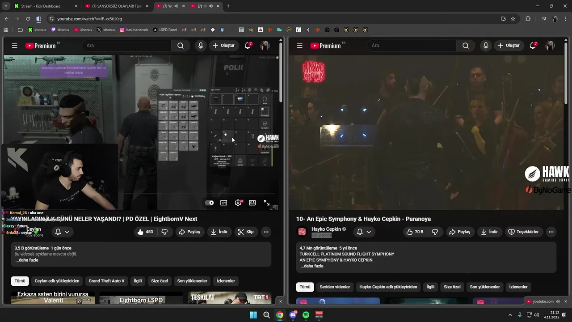
Task: Open Windows Start menu
Action: click(253, 315)
